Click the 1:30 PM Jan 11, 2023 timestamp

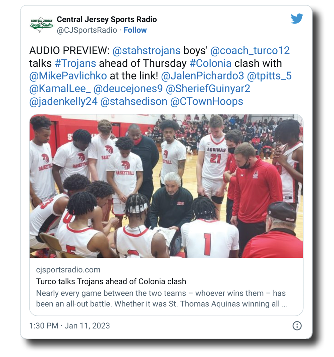(69, 325)
